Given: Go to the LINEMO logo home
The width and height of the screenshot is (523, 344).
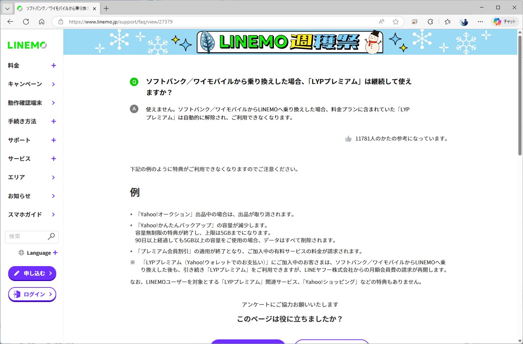Looking at the screenshot, I should [x=27, y=45].
